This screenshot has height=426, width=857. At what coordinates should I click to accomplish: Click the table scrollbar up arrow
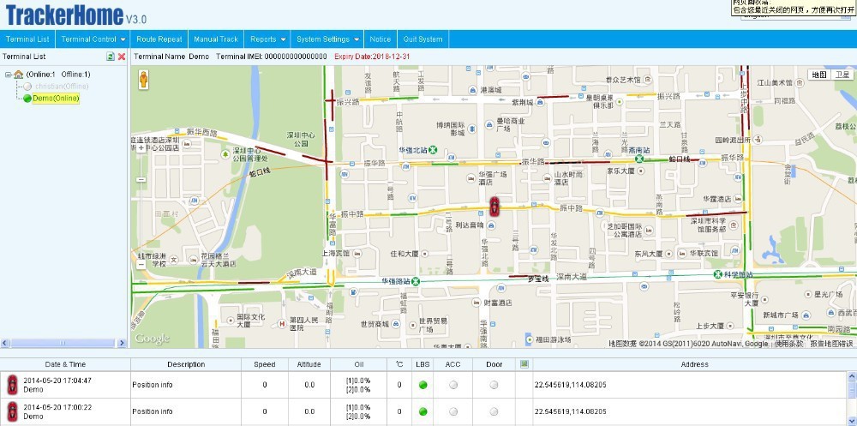[x=852, y=376]
